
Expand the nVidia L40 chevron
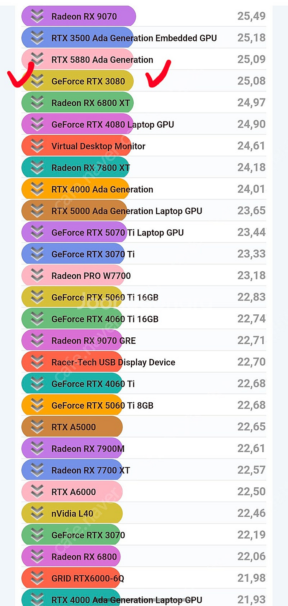37,513
